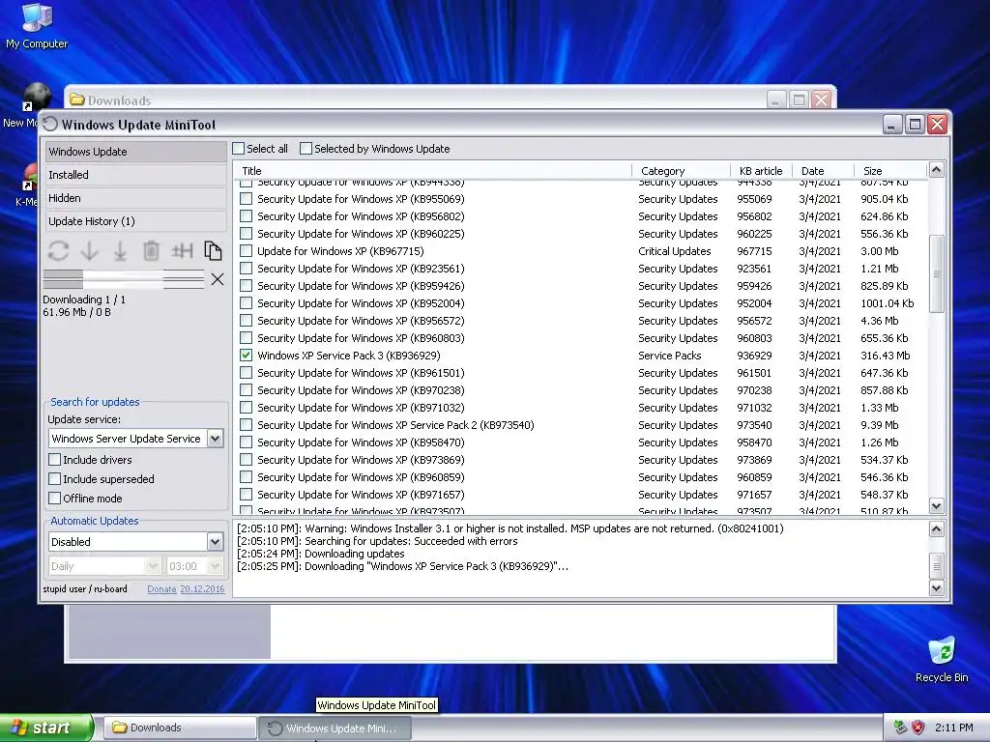Click the red shield security tray icon

click(918, 728)
